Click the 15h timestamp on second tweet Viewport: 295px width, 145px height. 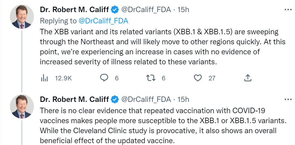[183, 99]
